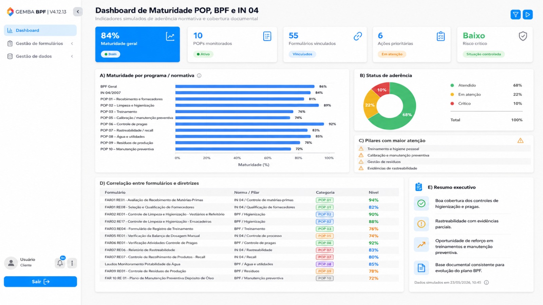The image size is (543, 305).
Task: Click the POP 10 category tag
Action: pyautogui.click(x=325, y=278)
